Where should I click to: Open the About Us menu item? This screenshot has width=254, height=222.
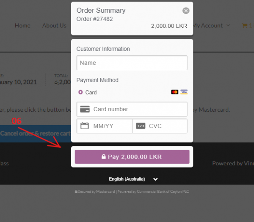[54, 25]
